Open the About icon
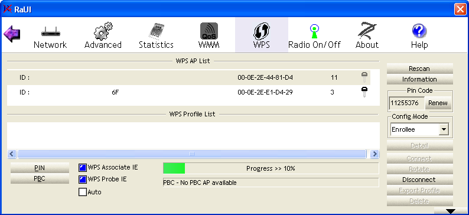Screen dimensions: 469x215 [367, 31]
